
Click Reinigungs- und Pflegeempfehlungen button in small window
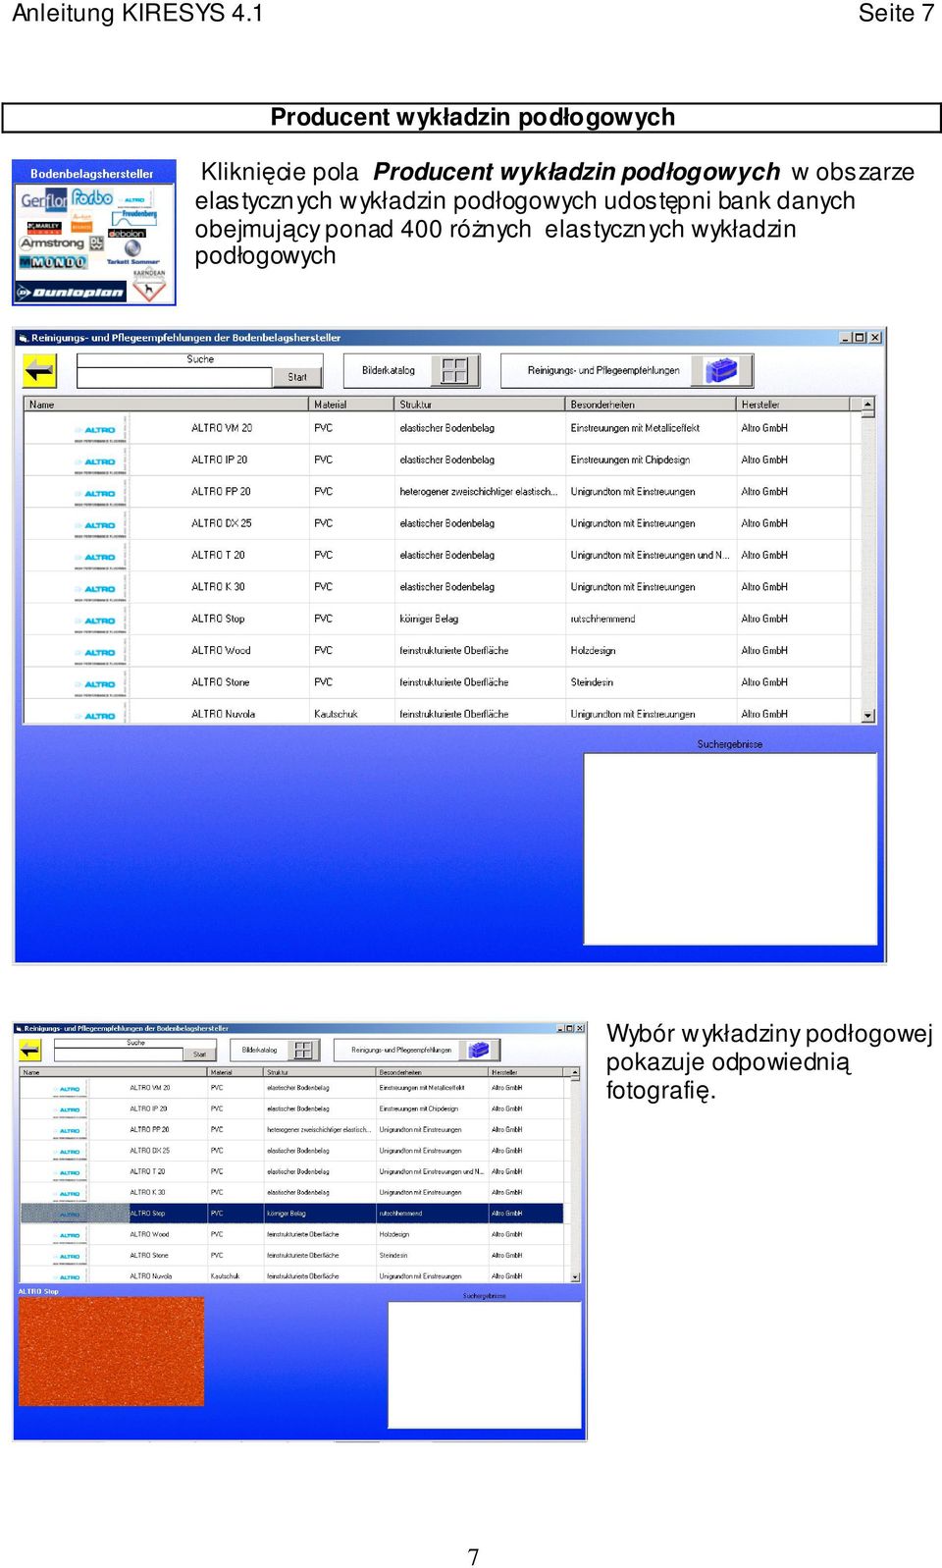click(x=417, y=1050)
